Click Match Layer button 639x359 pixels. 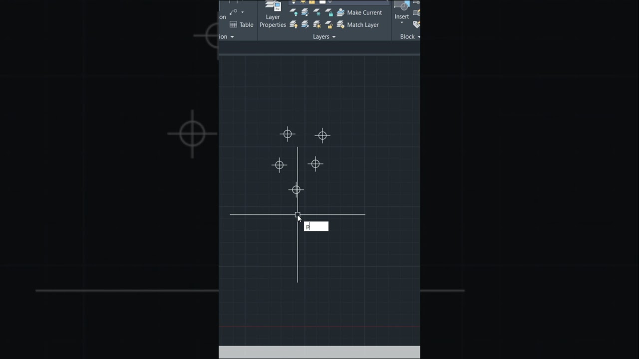tap(358, 24)
